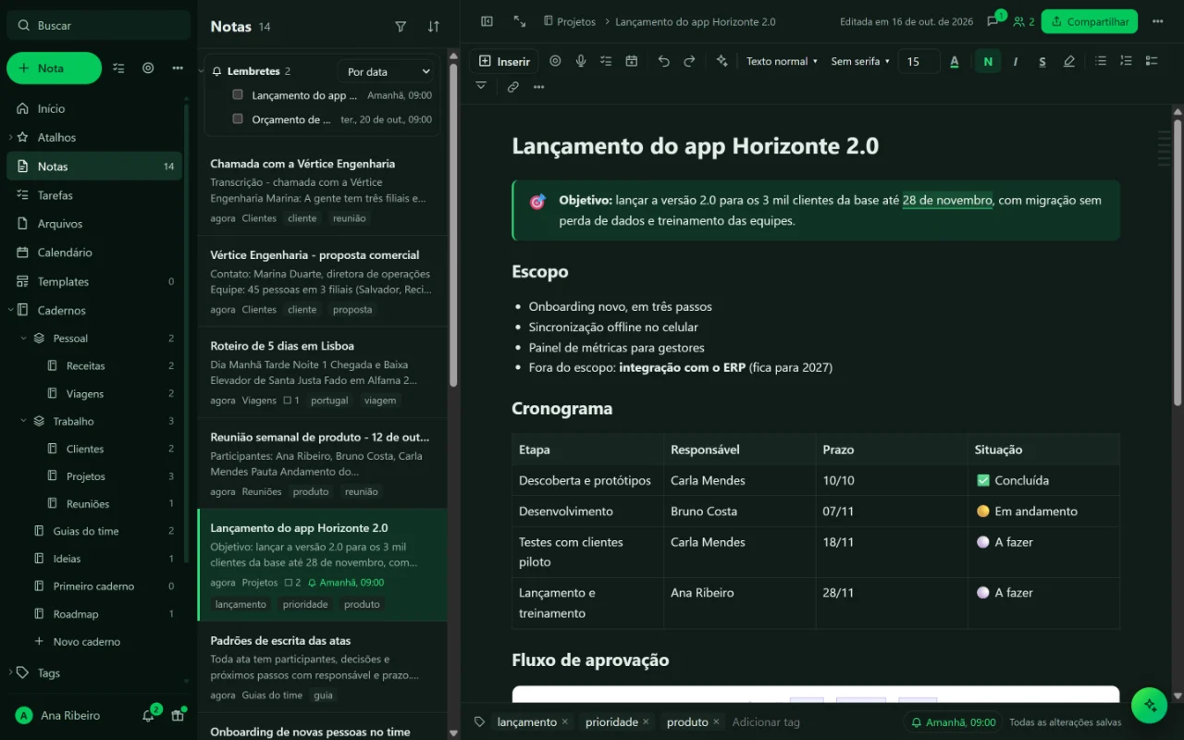Viewport: 1184px width, 740px height.
Task: Expand the Tags section
Action: pyautogui.click(x=10, y=672)
